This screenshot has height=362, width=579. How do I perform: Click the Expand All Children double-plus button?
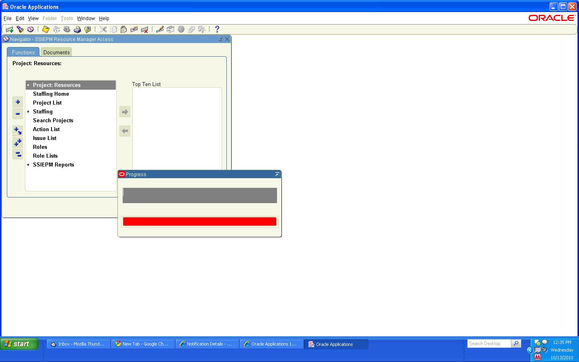[x=18, y=142]
